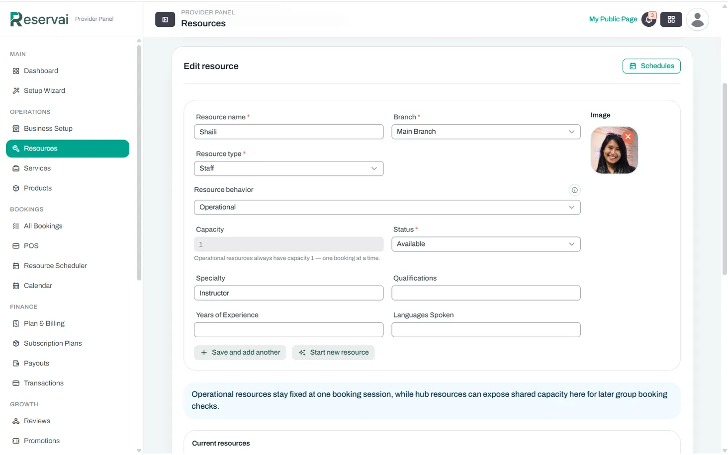Image resolution: width=728 pixels, height=455 pixels.
Task: Click the Reviews icon in sidebar
Action: click(x=16, y=421)
